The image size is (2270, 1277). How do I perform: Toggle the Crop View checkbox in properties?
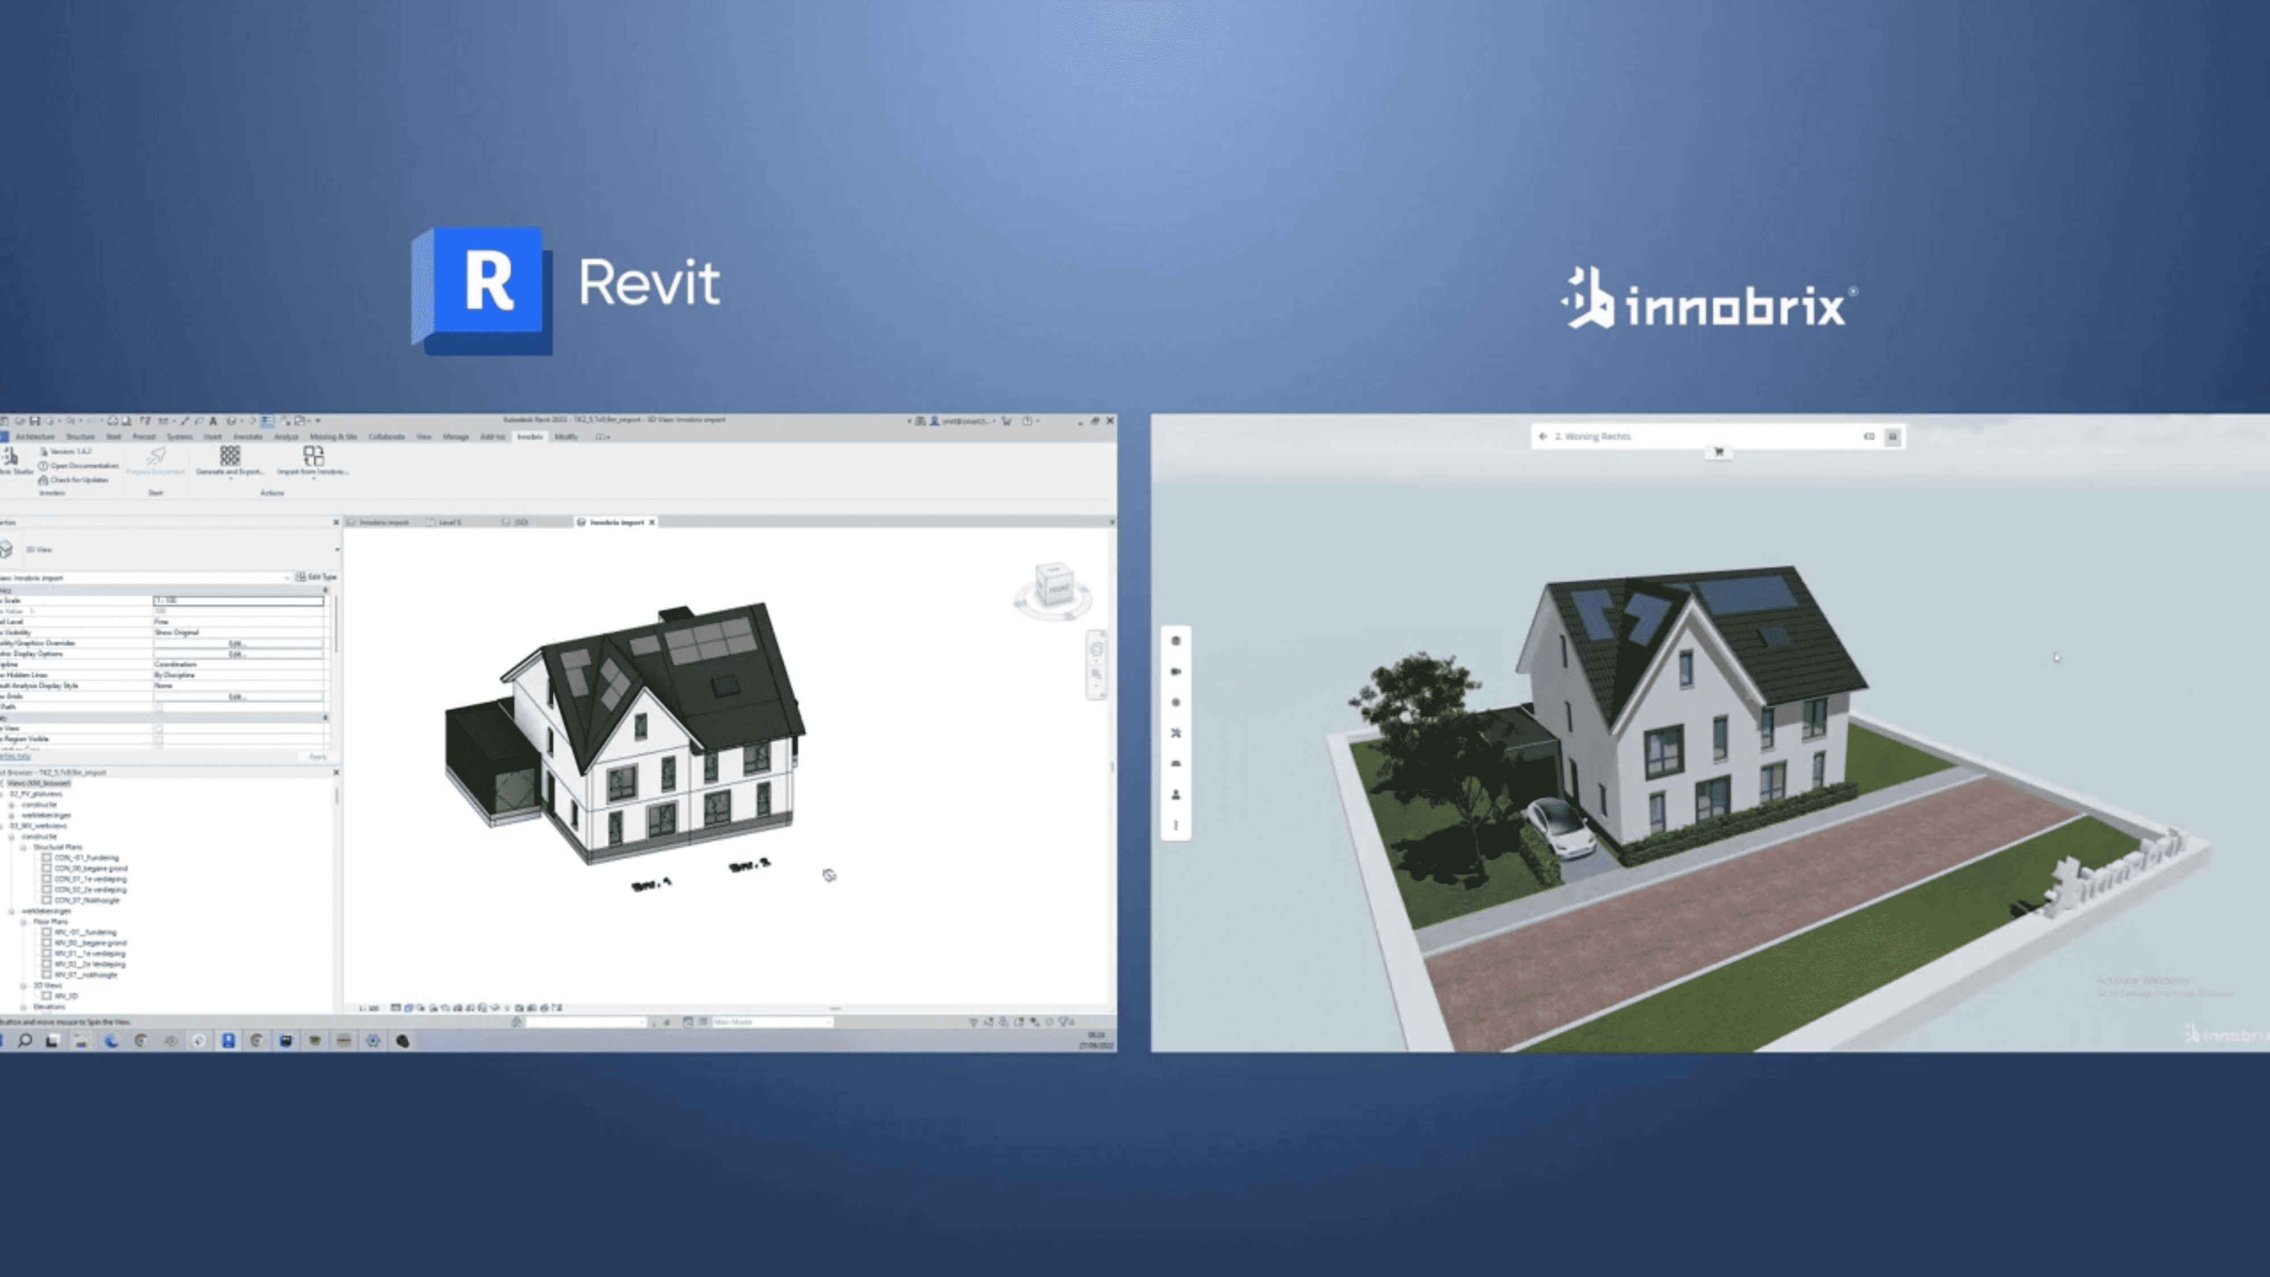(x=159, y=729)
